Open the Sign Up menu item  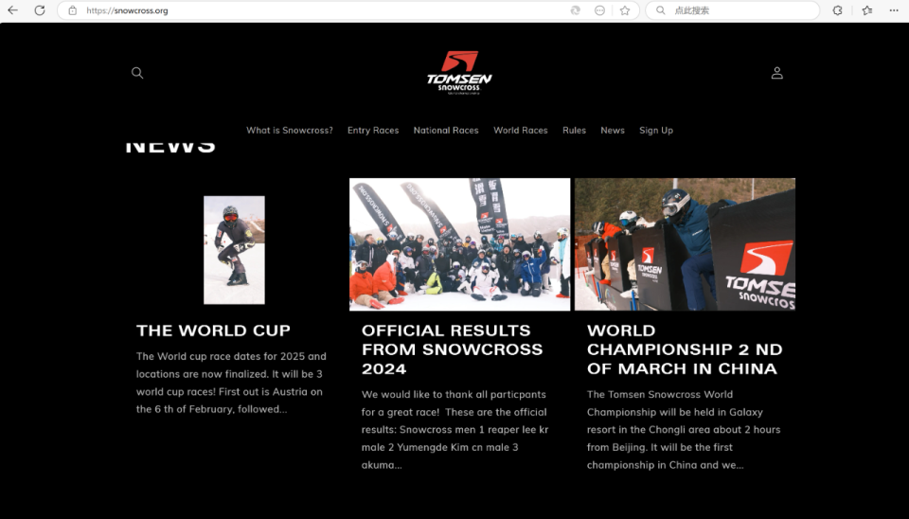coord(655,131)
